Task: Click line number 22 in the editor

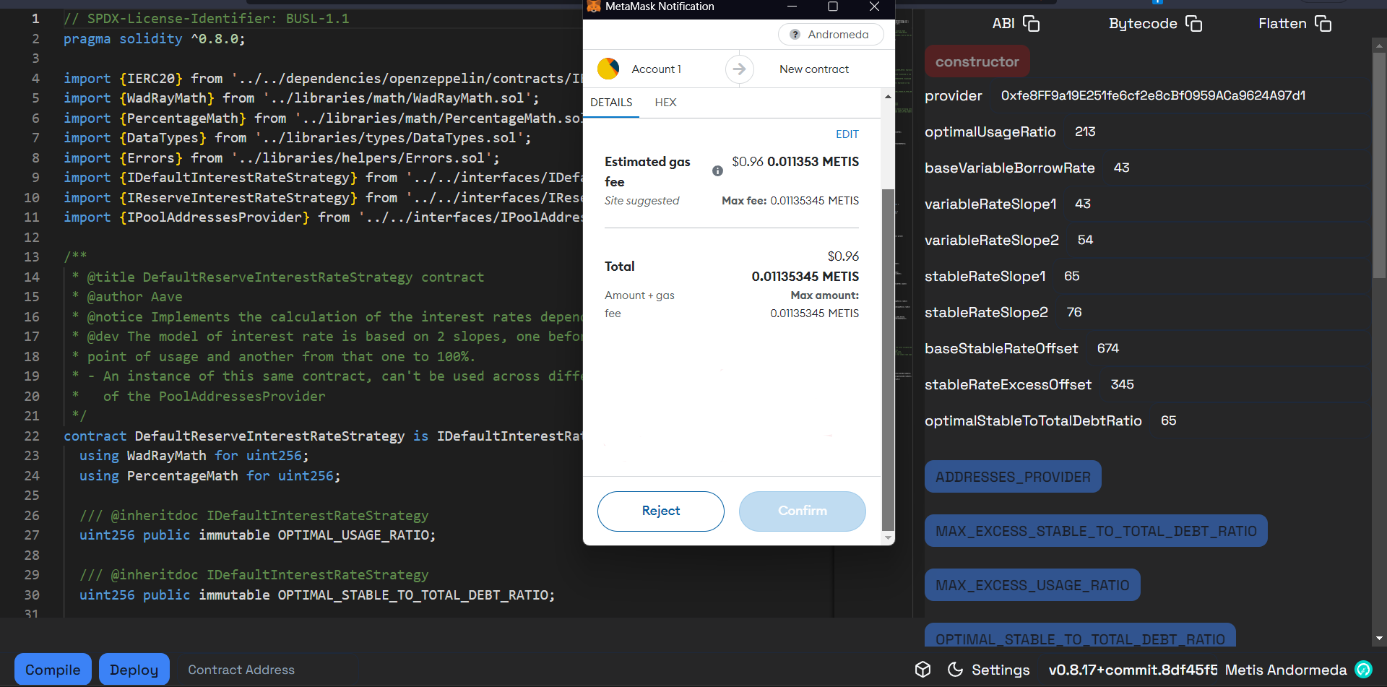Action: pos(32,436)
